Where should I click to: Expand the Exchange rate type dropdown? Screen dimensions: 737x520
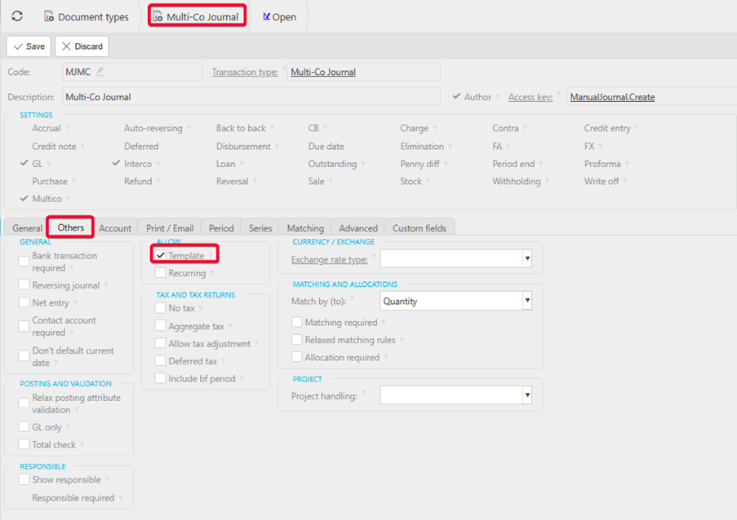(527, 258)
